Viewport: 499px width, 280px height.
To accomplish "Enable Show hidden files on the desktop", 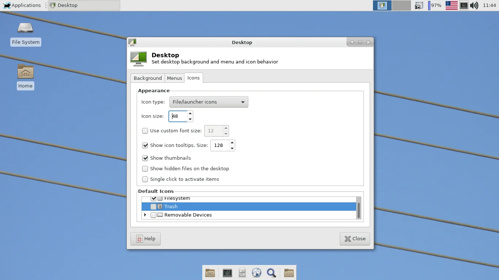I will (145, 169).
